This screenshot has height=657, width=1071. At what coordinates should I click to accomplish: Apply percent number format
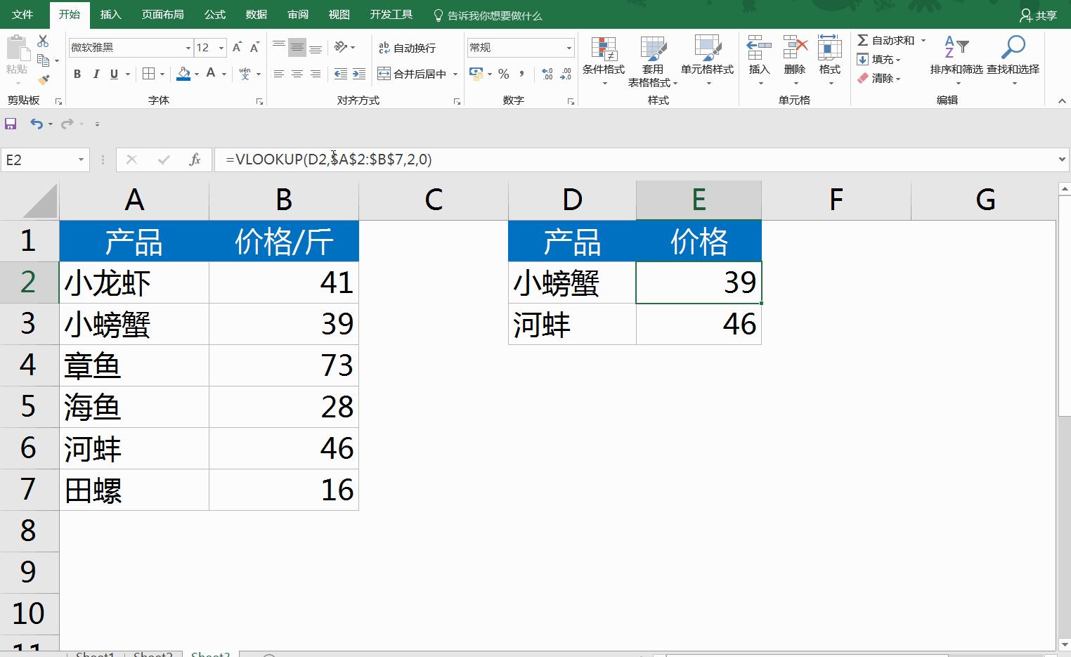(503, 73)
